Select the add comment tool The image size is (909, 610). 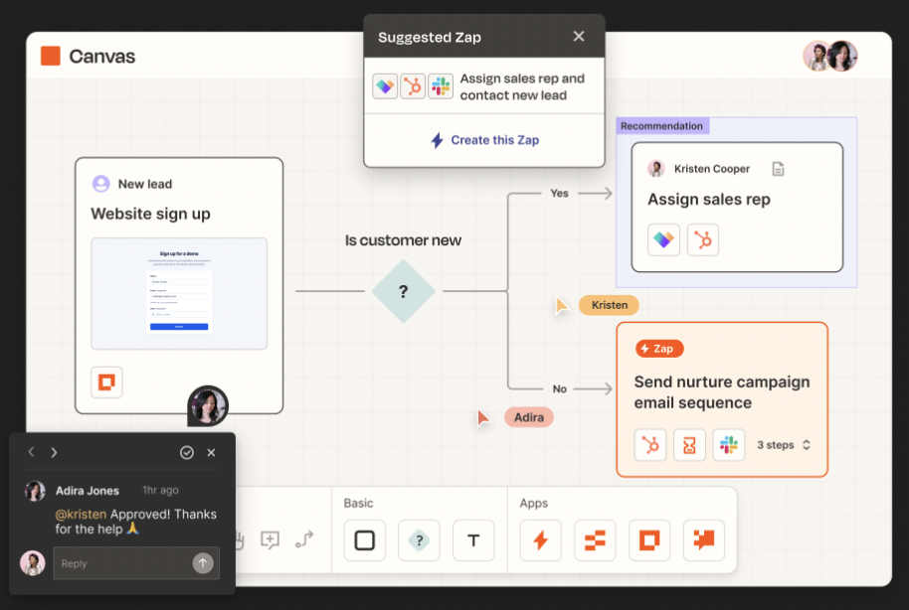(x=270, y=539)
